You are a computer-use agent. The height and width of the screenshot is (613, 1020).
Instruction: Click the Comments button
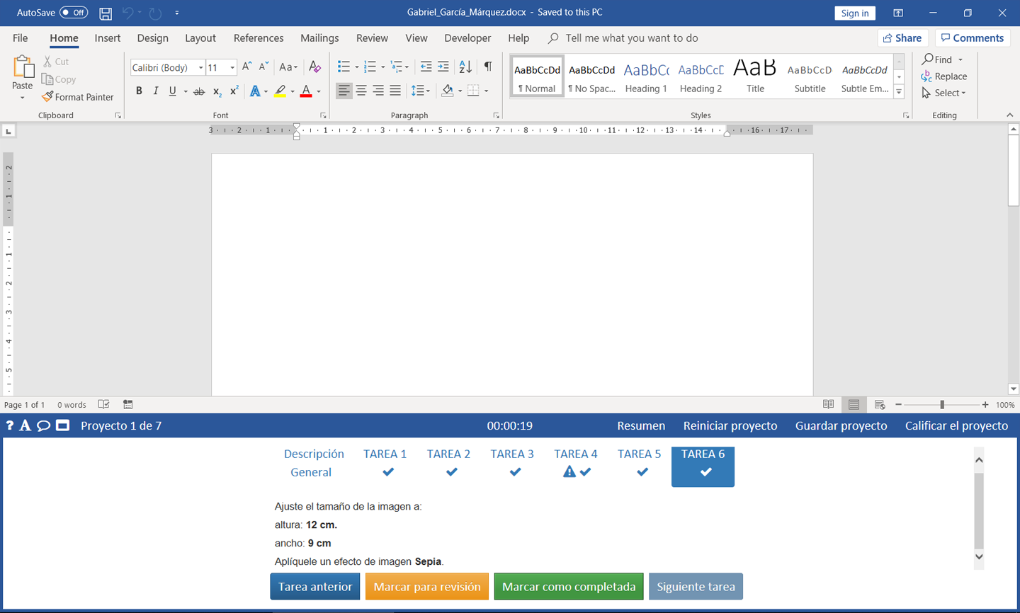coord(973,38)
